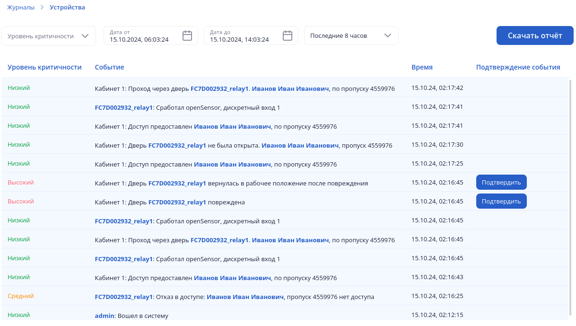The width and height of the screenshot is (576, 326).
Task: Expand the 'Уровень критичности' filter dropdown
Action: click(48, 36)
